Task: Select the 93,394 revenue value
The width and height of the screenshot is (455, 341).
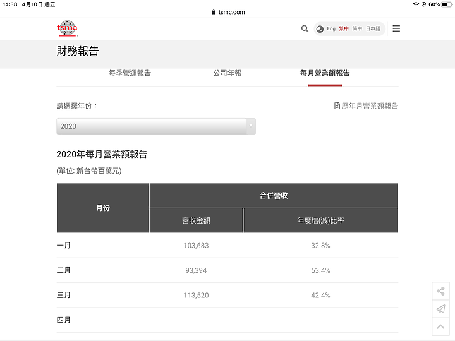Action: [196, 270]
